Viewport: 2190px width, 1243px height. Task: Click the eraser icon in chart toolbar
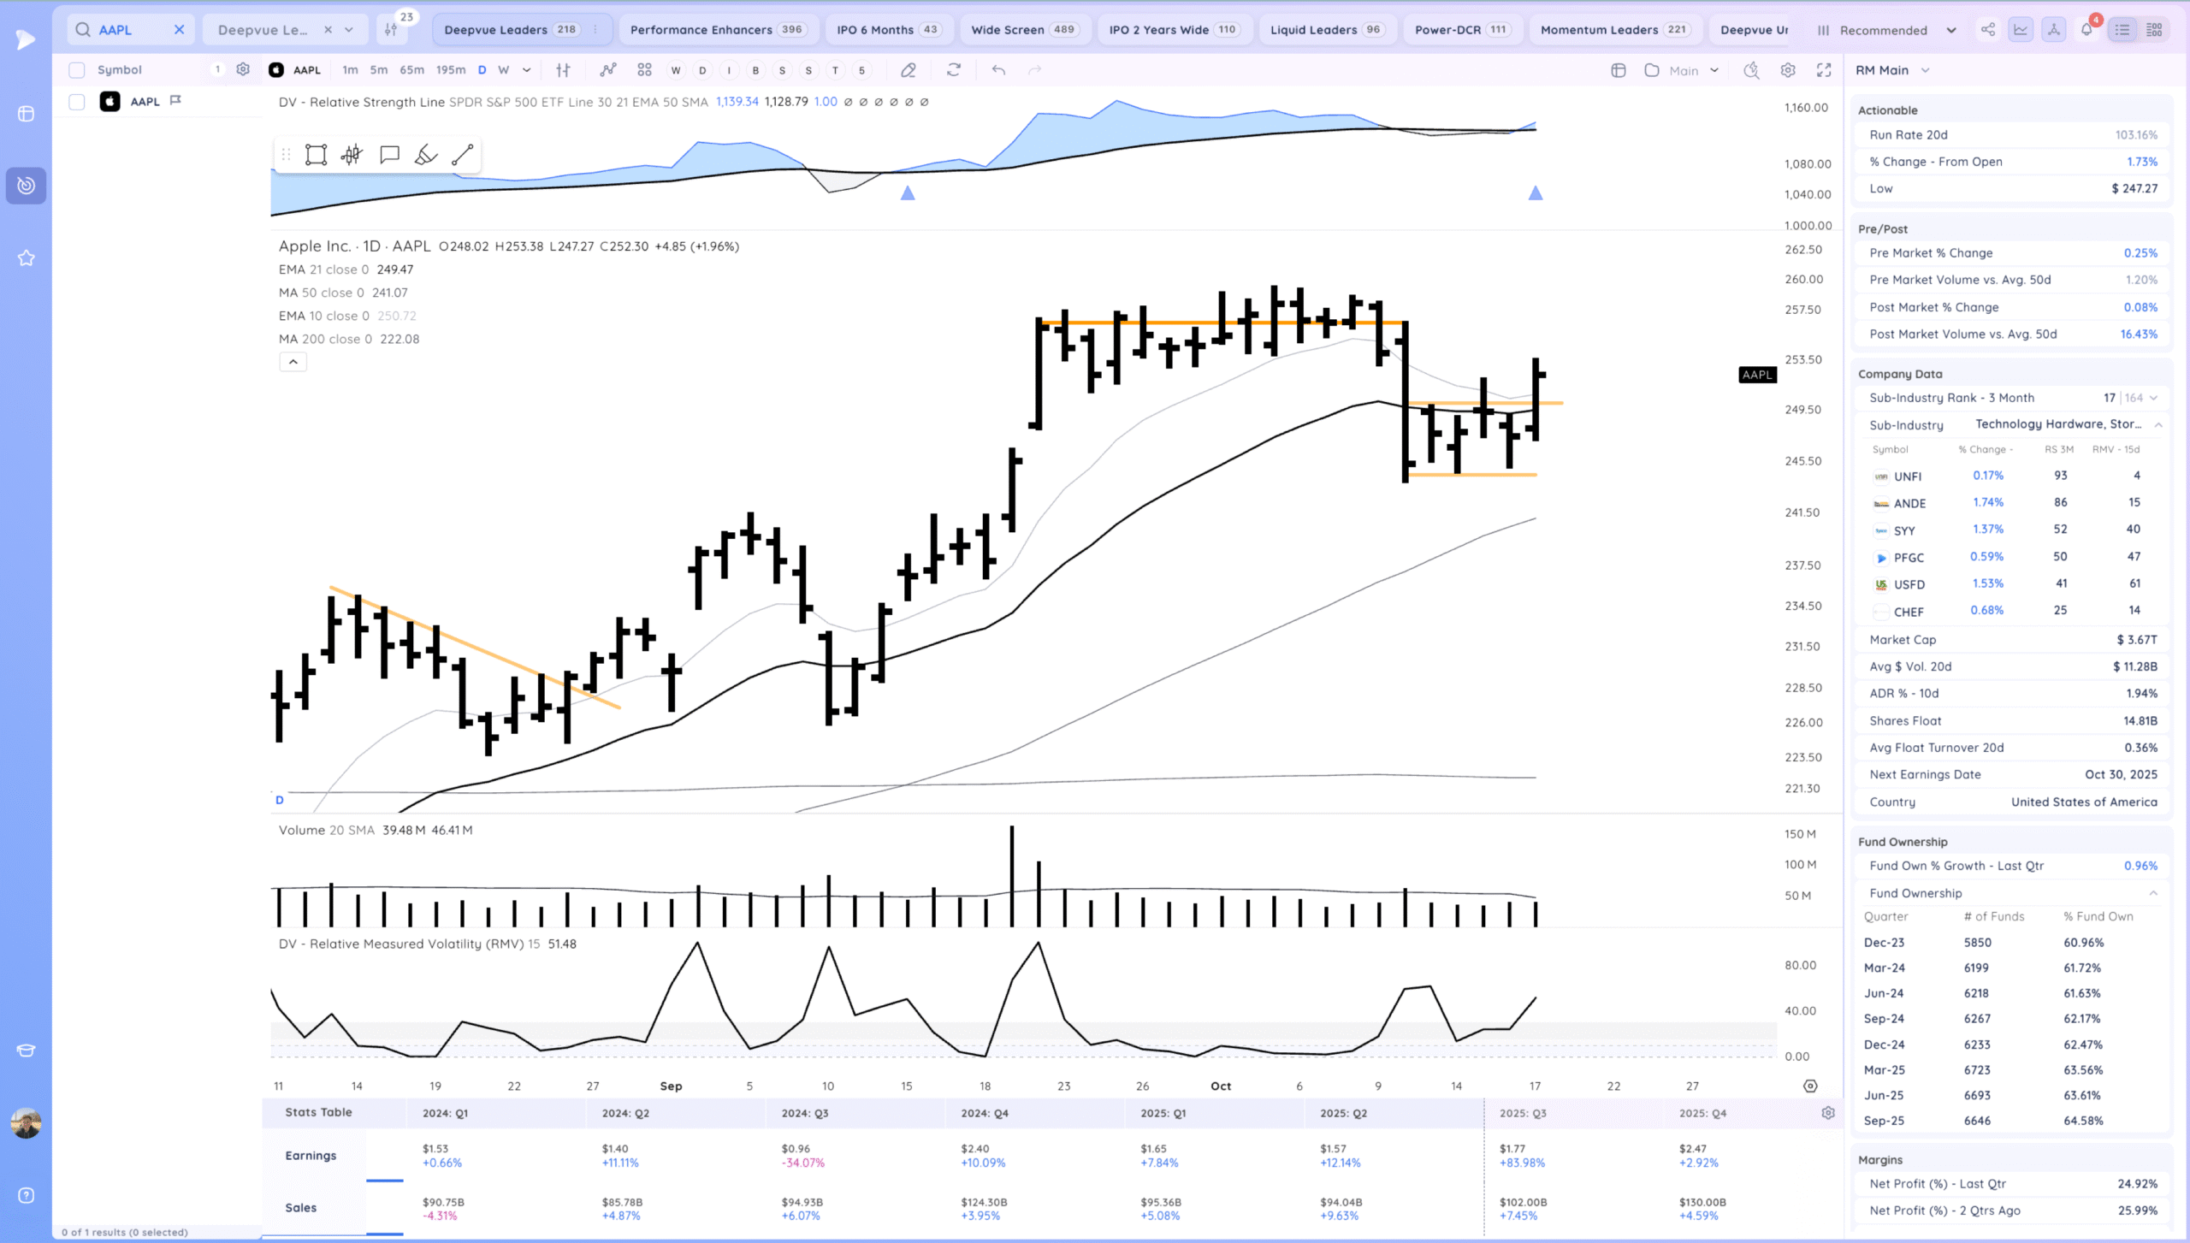click(x=909, y=70)
